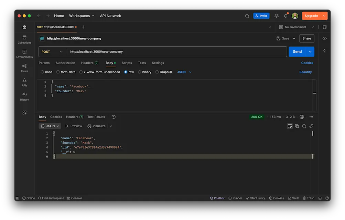Copy the response body
This screenshot has height=220, width=345.
click(297, 126)
